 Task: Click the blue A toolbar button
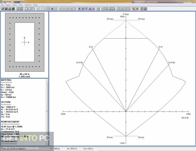click(90, 9)
